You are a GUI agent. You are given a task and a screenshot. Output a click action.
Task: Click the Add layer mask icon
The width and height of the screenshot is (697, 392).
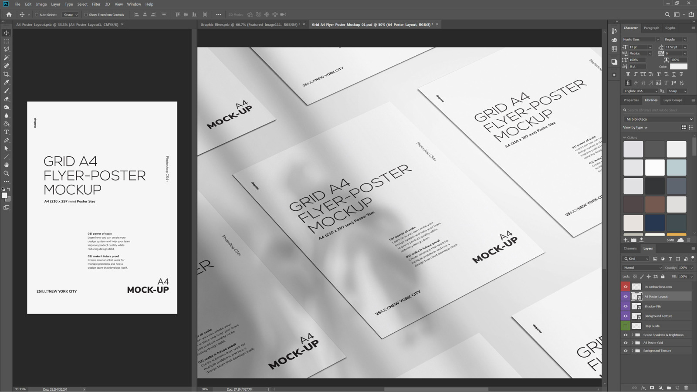point(652,388)
